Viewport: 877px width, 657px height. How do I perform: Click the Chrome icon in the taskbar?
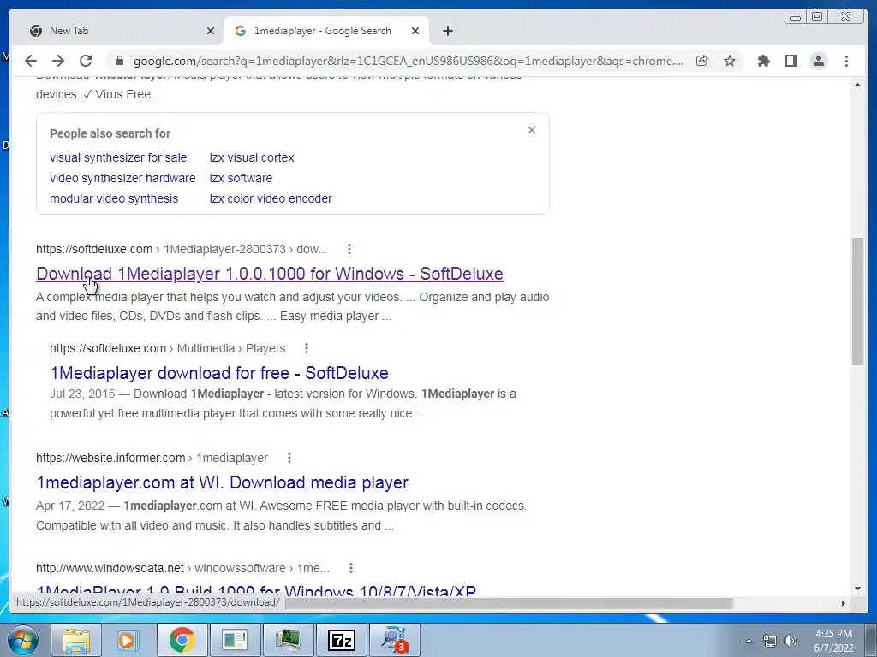pyautogui.click(x=182, y=640)
